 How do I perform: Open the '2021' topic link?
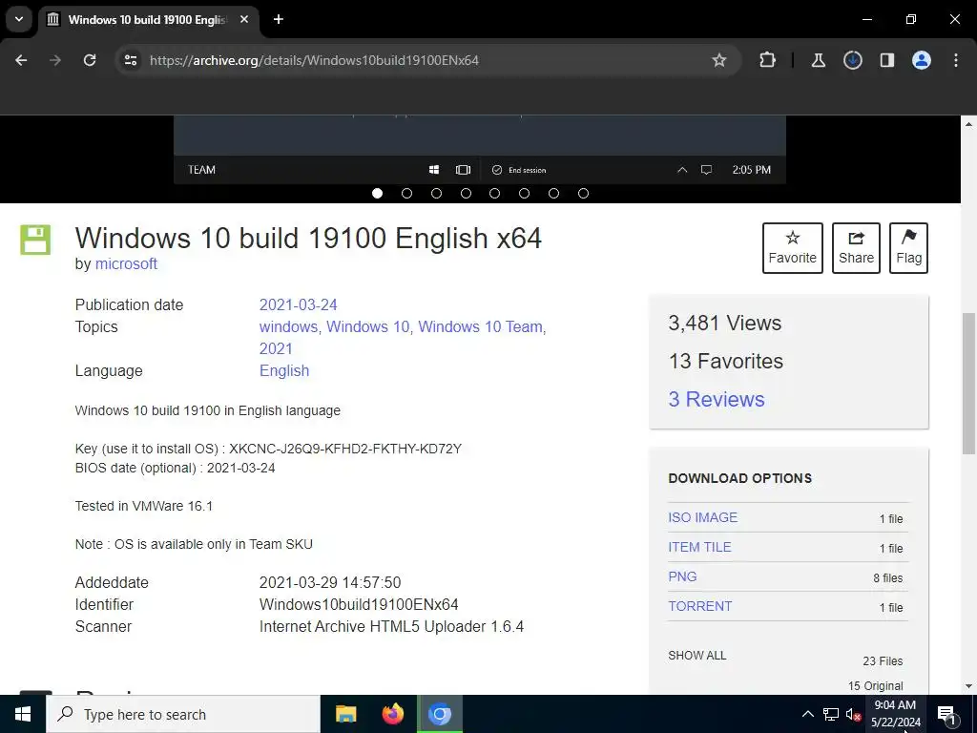coord(276,348)
